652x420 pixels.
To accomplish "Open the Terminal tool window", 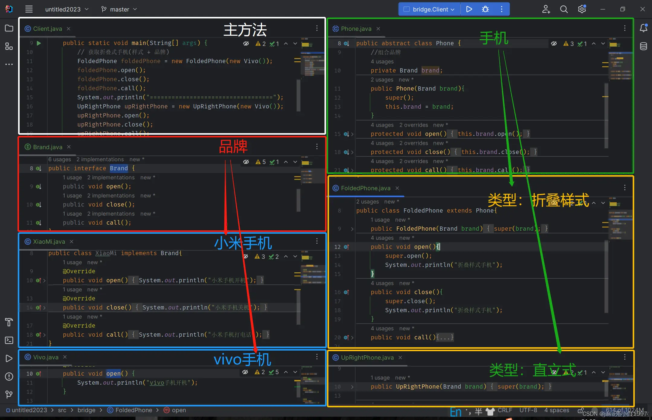I will click(9, 340).
